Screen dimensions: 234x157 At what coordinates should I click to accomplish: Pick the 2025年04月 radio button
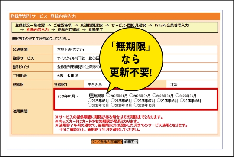click(x=177, y=95)
